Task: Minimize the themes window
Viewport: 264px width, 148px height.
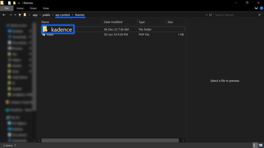Action: point(236,3)
